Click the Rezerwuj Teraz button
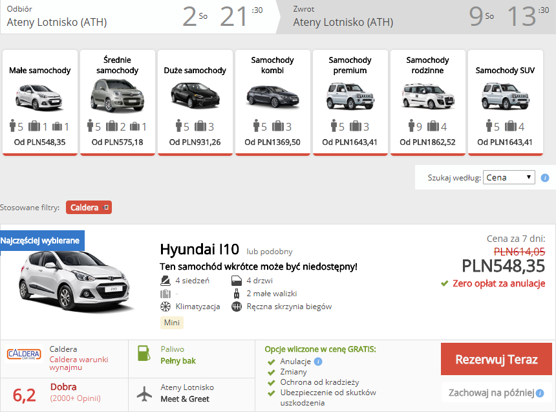The height and width of the screenshot is (412, 556). (497, 359)
